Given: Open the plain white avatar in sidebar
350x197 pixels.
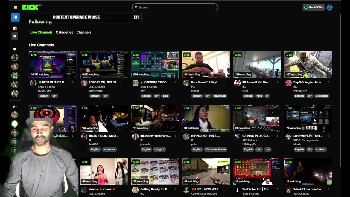Looking at the screenshot, I should click(x=15, y=124).
